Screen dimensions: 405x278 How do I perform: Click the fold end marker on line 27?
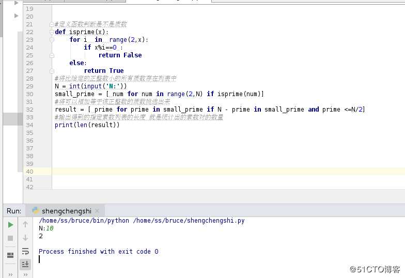[52, 71]
